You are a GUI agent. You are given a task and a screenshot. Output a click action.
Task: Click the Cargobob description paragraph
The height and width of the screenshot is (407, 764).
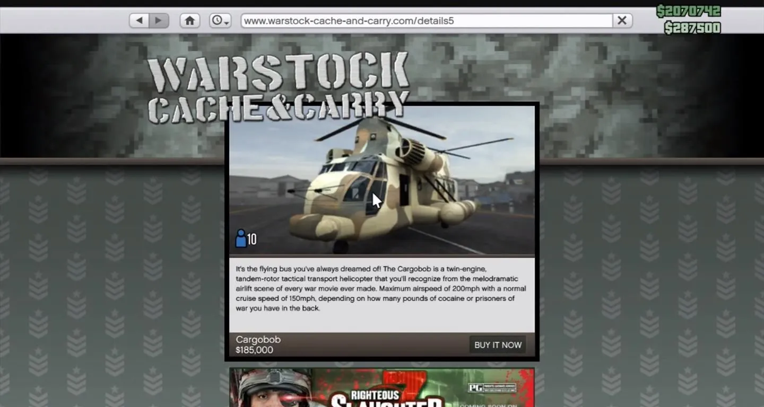click(381, 288)
